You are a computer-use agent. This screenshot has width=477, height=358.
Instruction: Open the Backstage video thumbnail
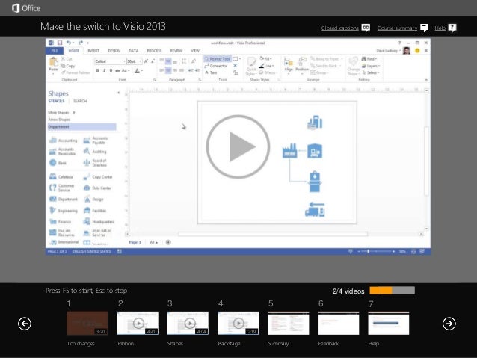coord(238,323)
